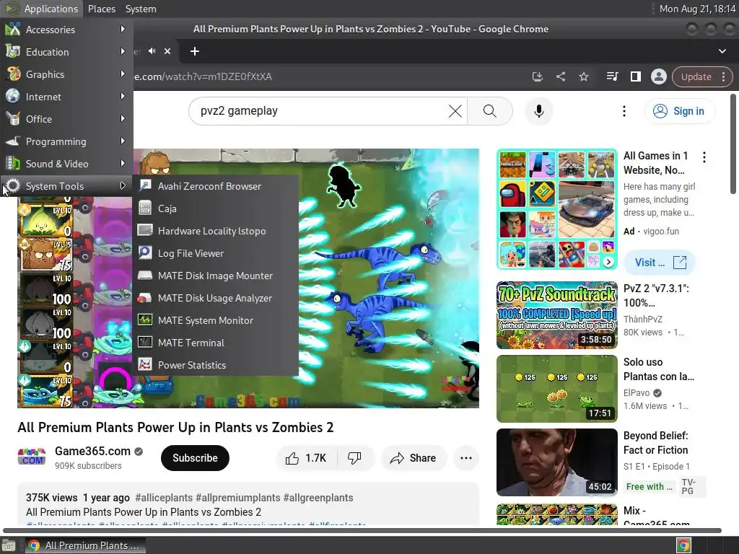This screenshot has height=554, width=739.
Task: Click the Chrome icon in bottom-right panel
Action: pos(683,545)
